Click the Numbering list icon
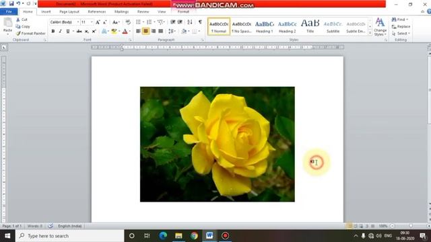The image size is (431, 242). pos(150,22)
